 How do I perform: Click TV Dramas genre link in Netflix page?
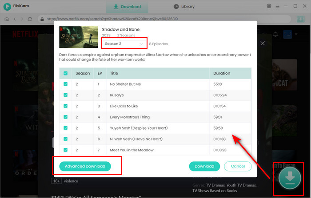coord(215,185)
